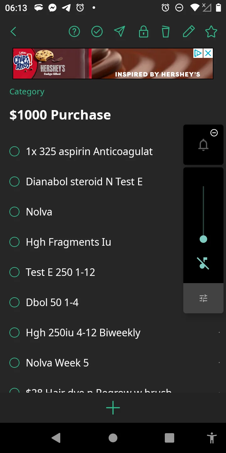
Task: Add a new item with plus button
Action: (x=113, y=408)
